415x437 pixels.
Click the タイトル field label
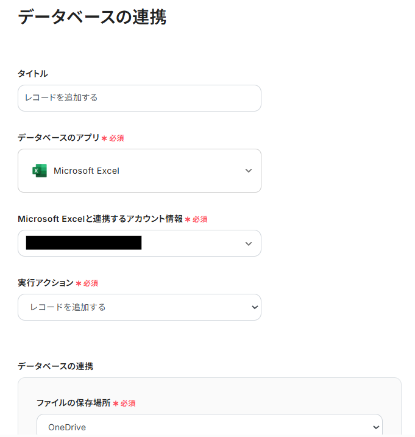coord(33,74)
